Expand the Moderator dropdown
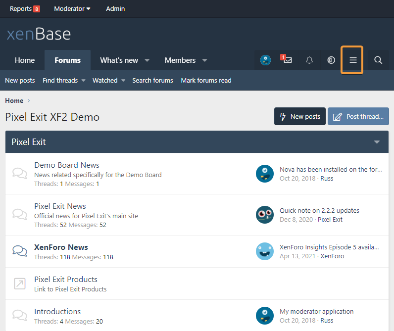 click(72, 9)
